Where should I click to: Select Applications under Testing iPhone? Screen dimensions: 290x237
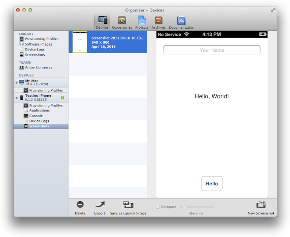pyautogui.click(x=39, y=111)
